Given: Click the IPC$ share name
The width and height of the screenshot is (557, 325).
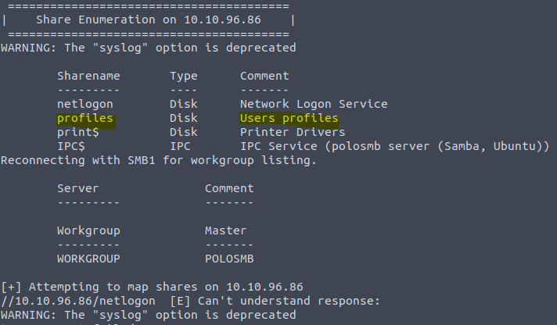Looking at the screenshot, I should click(x=71, y=146).
